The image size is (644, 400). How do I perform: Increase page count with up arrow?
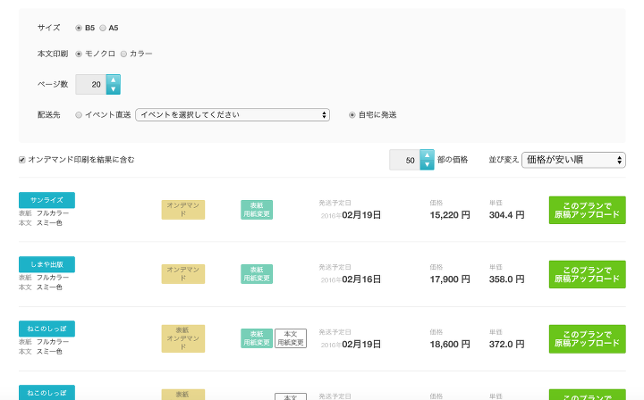pos(114,79)
